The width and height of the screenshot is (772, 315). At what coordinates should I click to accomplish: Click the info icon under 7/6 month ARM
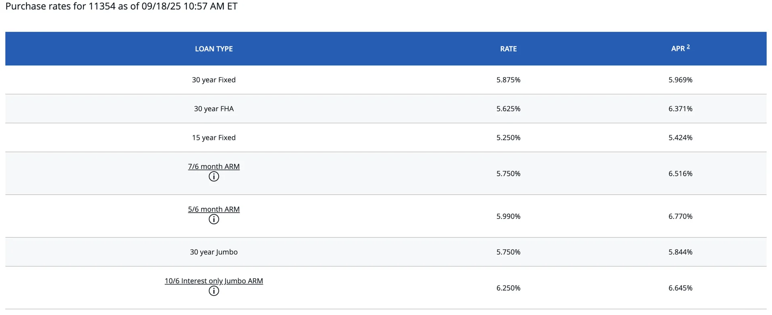214,177
